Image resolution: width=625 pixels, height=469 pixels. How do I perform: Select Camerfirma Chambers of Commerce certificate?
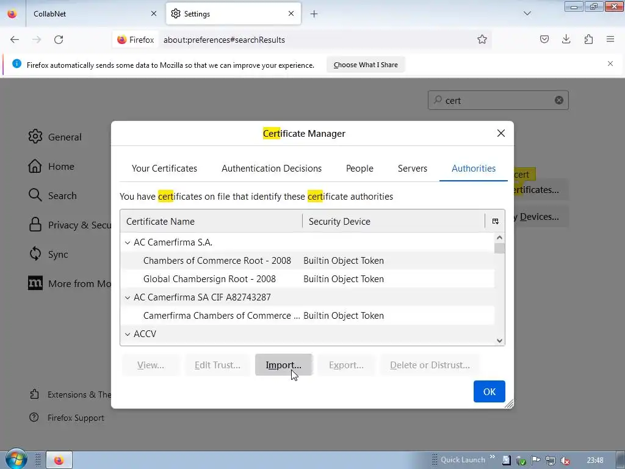pyautogui.click(x=308, y=316)
